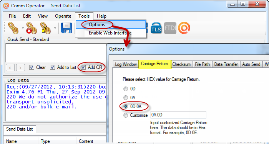Toggle the Clear checkbox

pos(32,67)
